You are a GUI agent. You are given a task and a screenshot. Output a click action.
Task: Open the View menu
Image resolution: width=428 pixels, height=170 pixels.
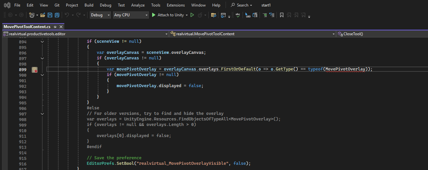(44, 5)
